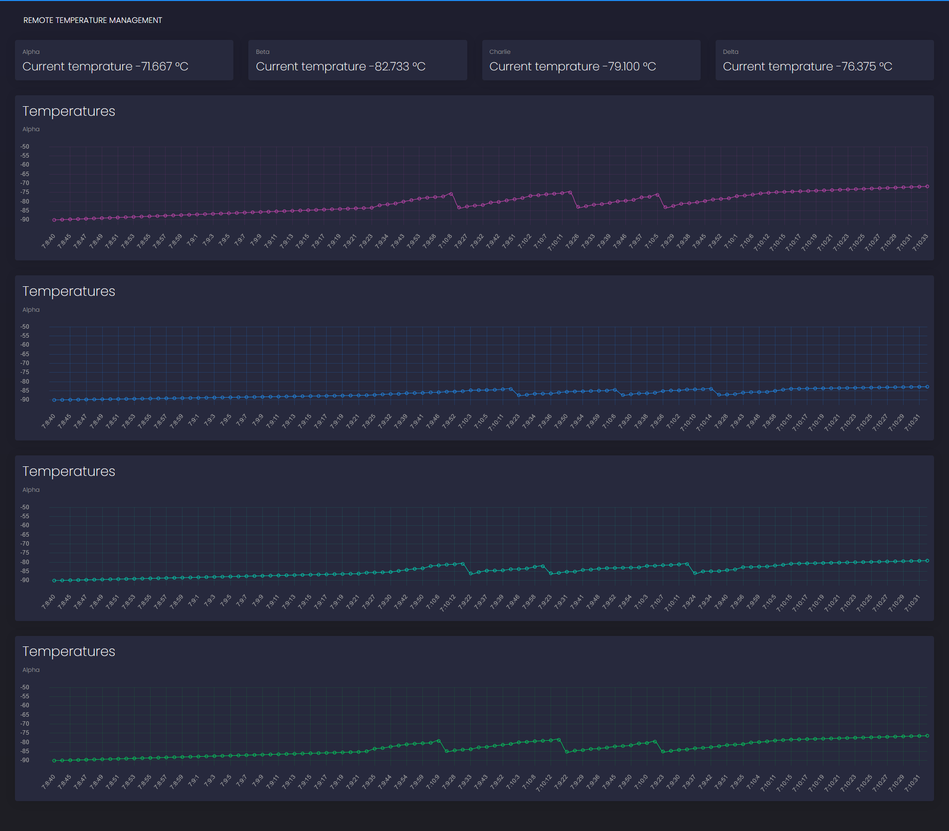Click the -50 axis label on pink chart

[x=25, y=147]
